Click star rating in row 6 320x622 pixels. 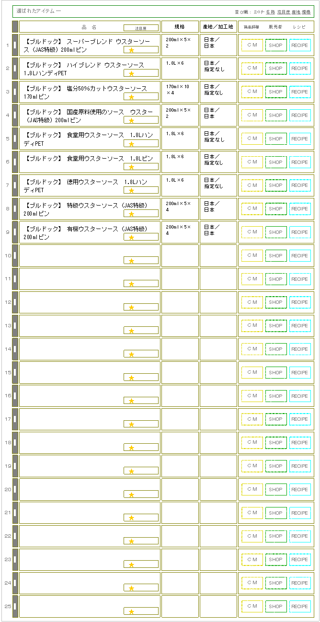(x=131, y=167)
